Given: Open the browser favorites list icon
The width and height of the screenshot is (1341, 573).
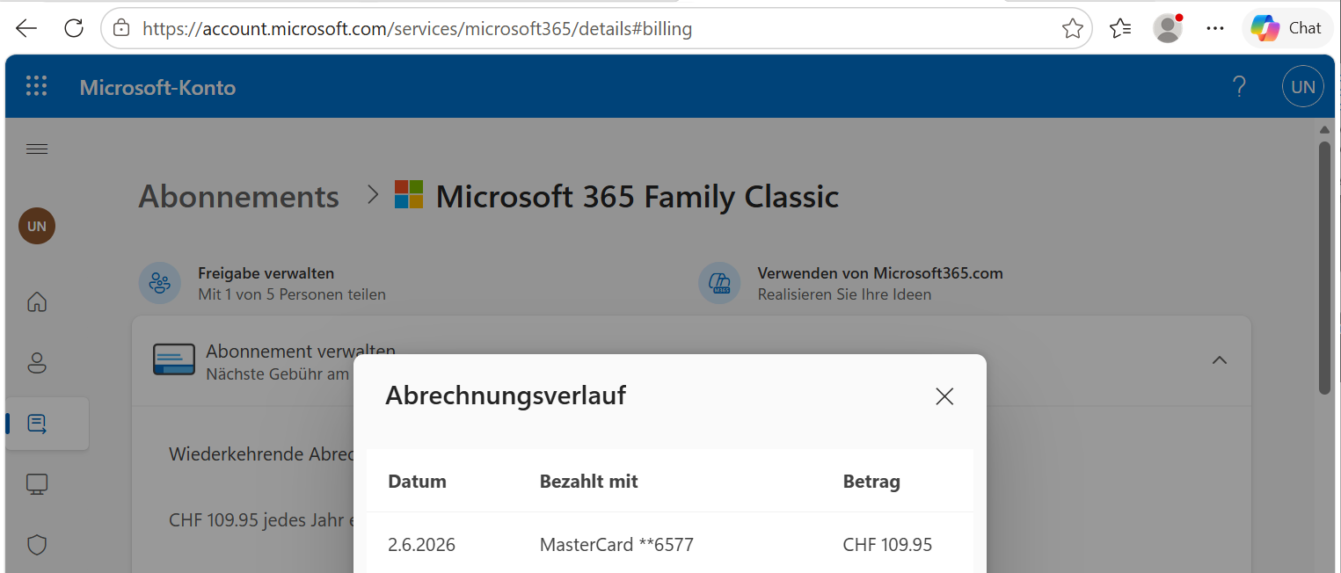Looking at the screenshot, I should [x=1120, y=29].
